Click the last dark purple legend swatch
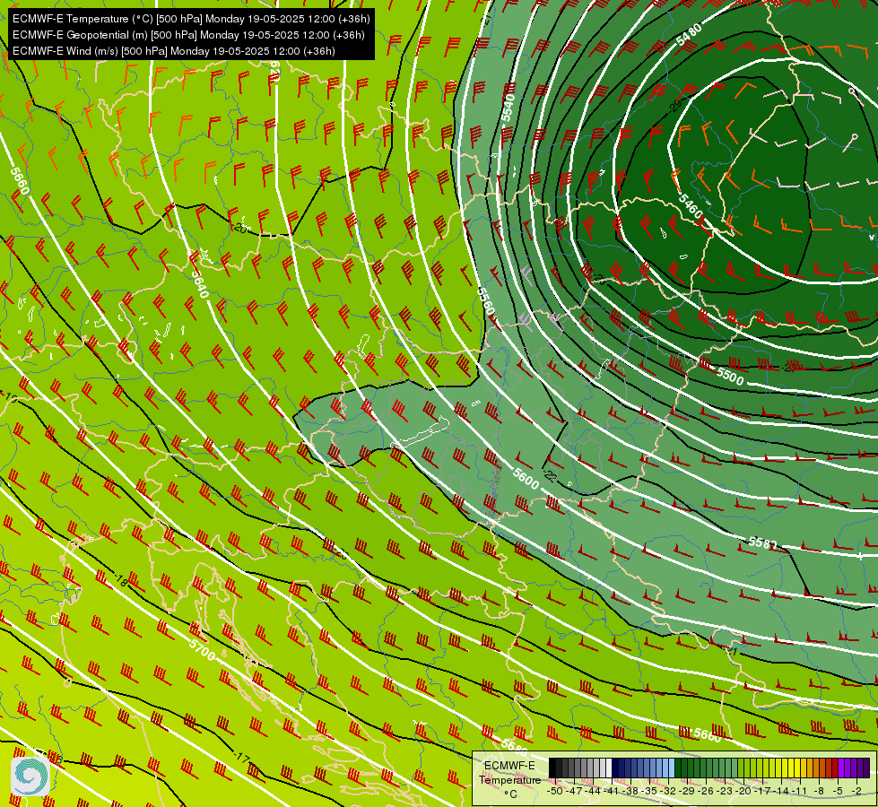Viewport: 878px width, 807px height. pos(867,768)
